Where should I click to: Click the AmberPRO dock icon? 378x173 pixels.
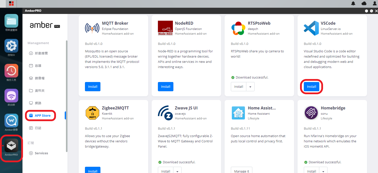pyautogui.click(x=11, y=146)
